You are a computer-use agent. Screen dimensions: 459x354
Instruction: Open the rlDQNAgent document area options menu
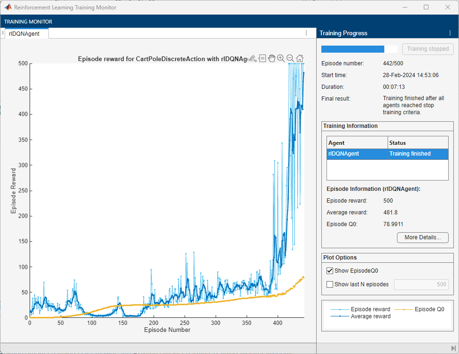click(x=306, y=33)
